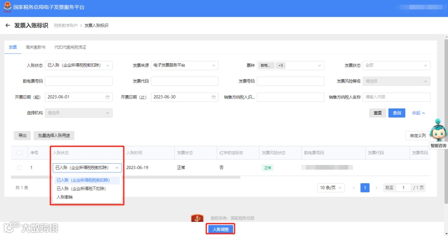Click the 发票风险状态 column header
Image resolution: width=448 pixels, height=236 pixels.
pos(273,153)
